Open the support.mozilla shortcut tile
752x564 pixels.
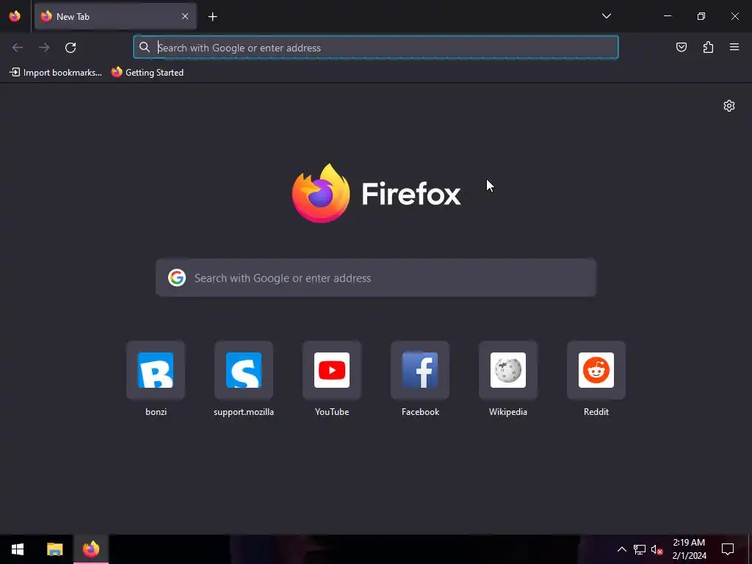[244, 370]
